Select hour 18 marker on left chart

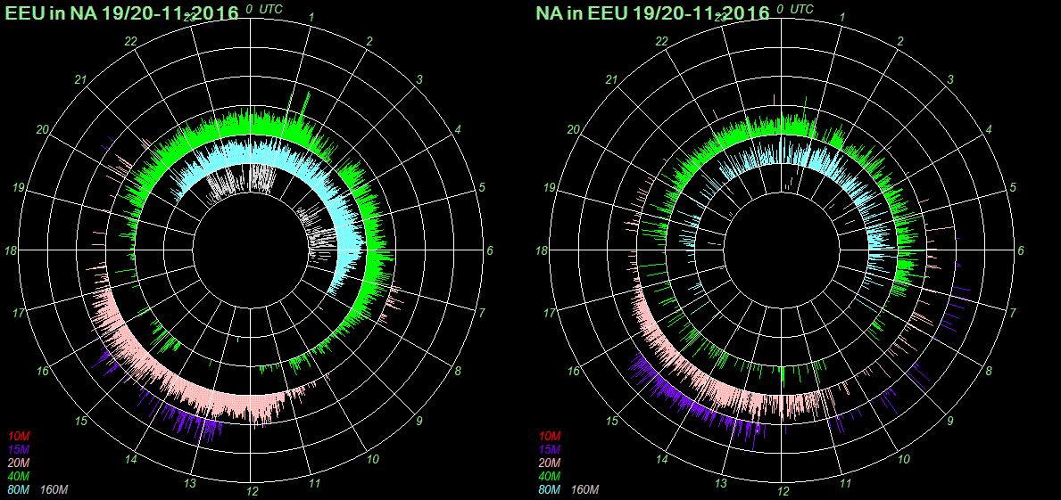click(11, 251)
